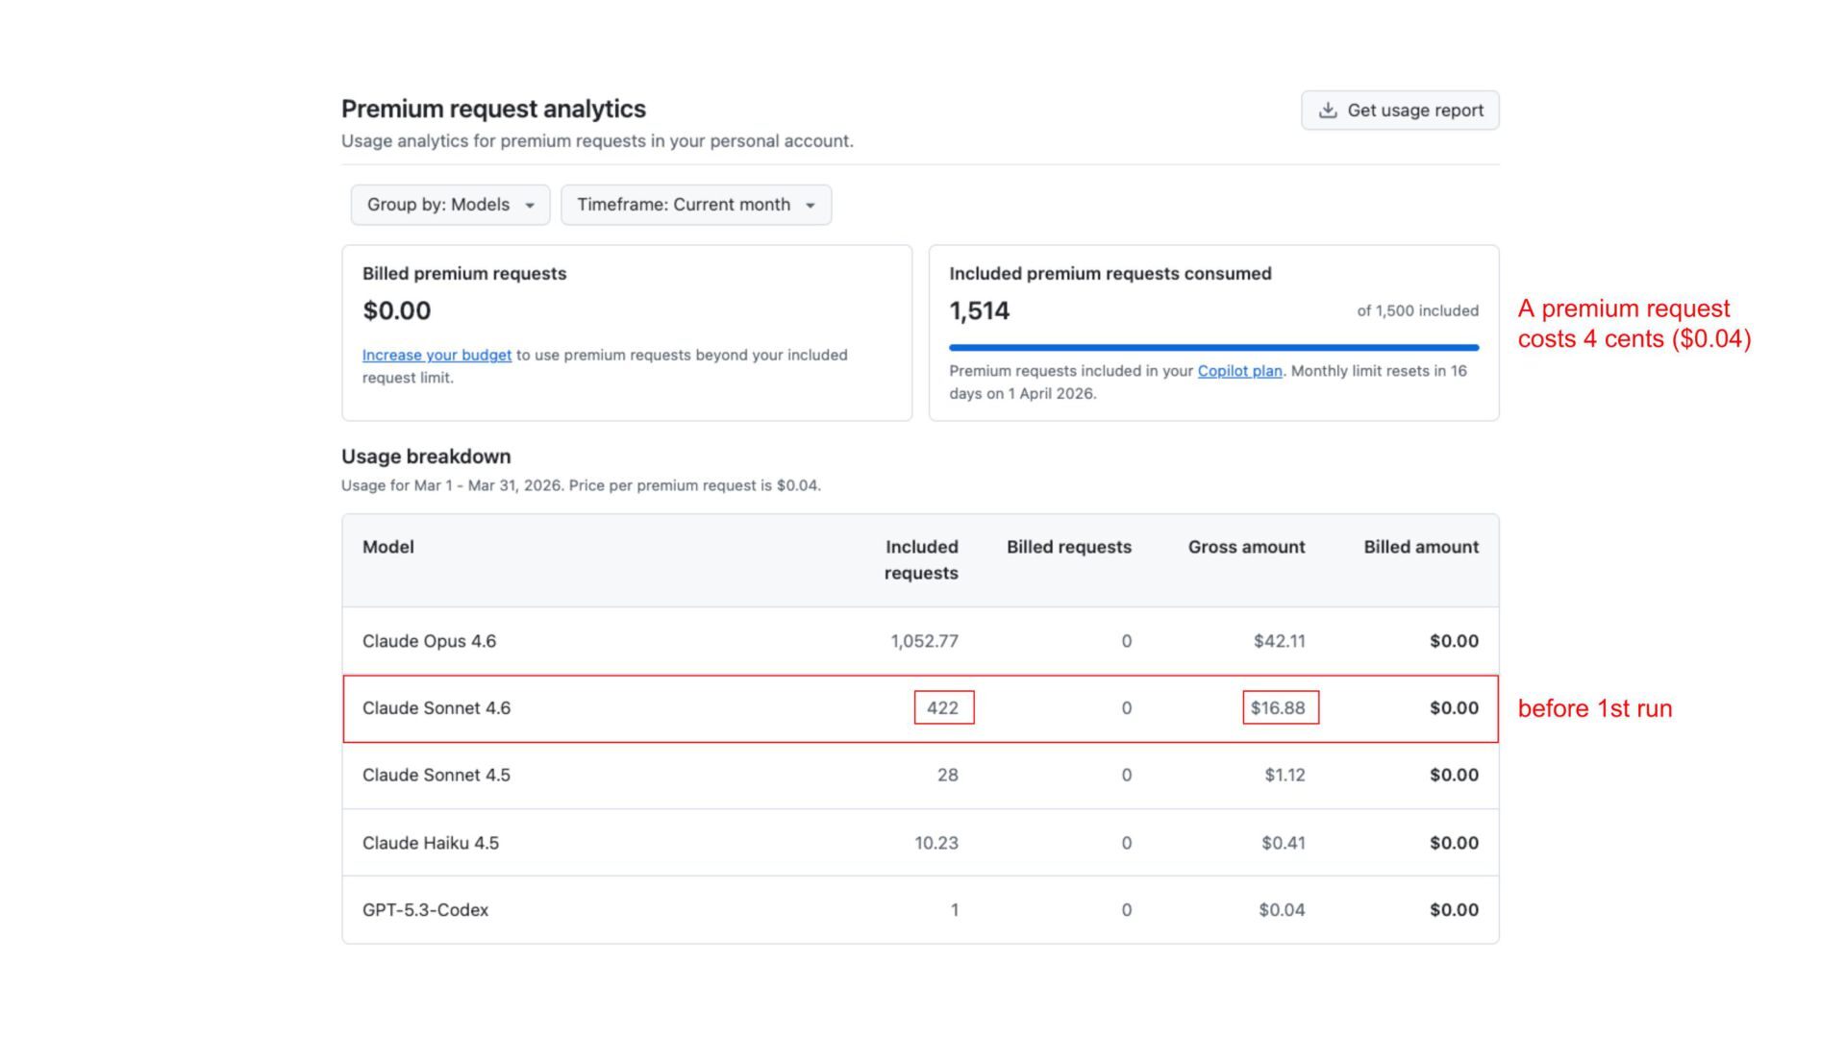Click the Billed amount column header
The image size is (1846, 1038).
(x=1420, y=547)
